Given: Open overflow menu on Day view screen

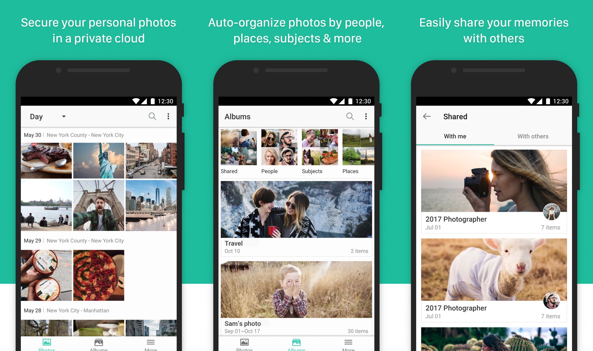Looking at the screenshot, I should click(168, 117).
